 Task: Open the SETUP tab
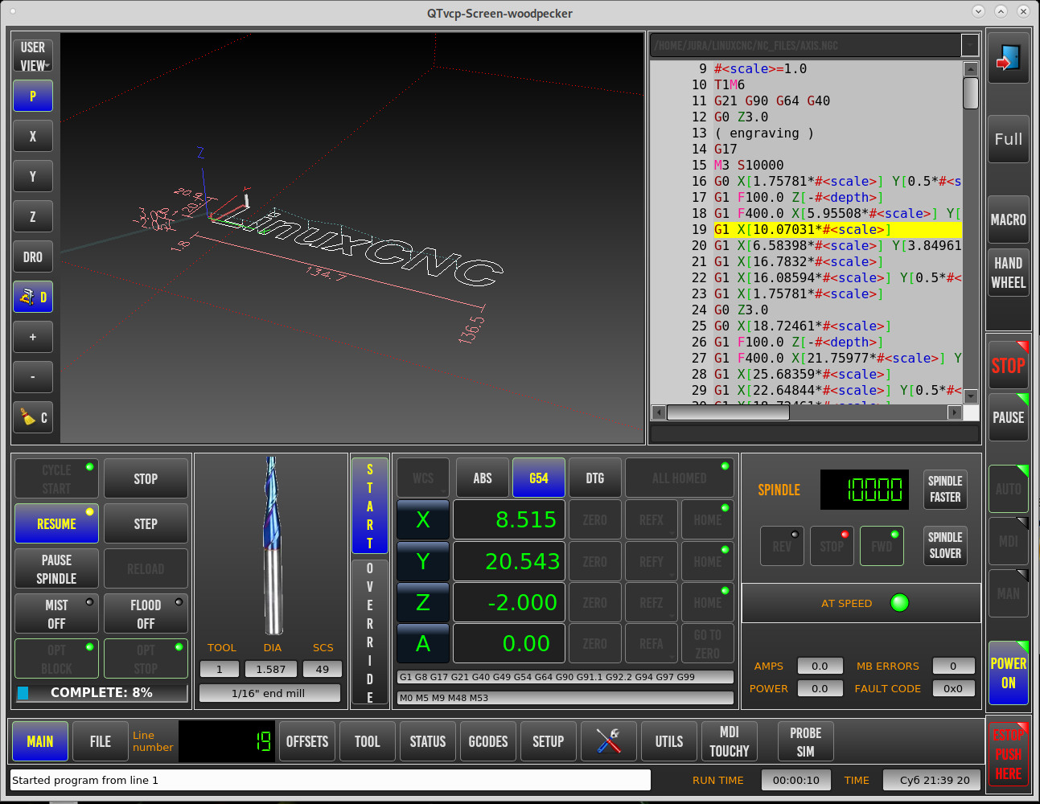pos(549,741)
